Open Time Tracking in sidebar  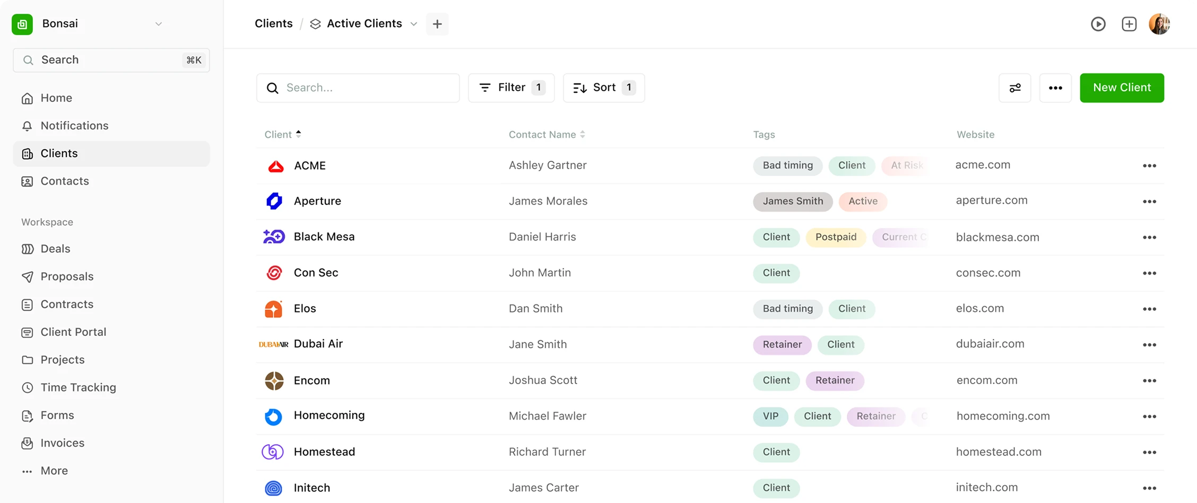tap(78, 387)
